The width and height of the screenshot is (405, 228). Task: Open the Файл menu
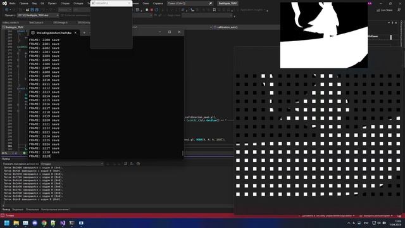tap(12, 3)
